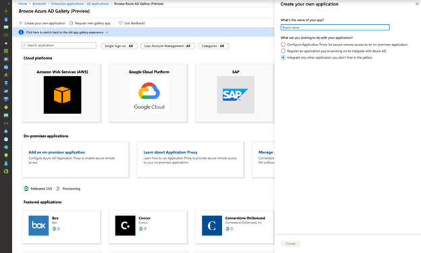Viewport: 421px width, 253px height.
Task: Open Monitor gauge icon in sidebar
Action: (x=6, y=139)
